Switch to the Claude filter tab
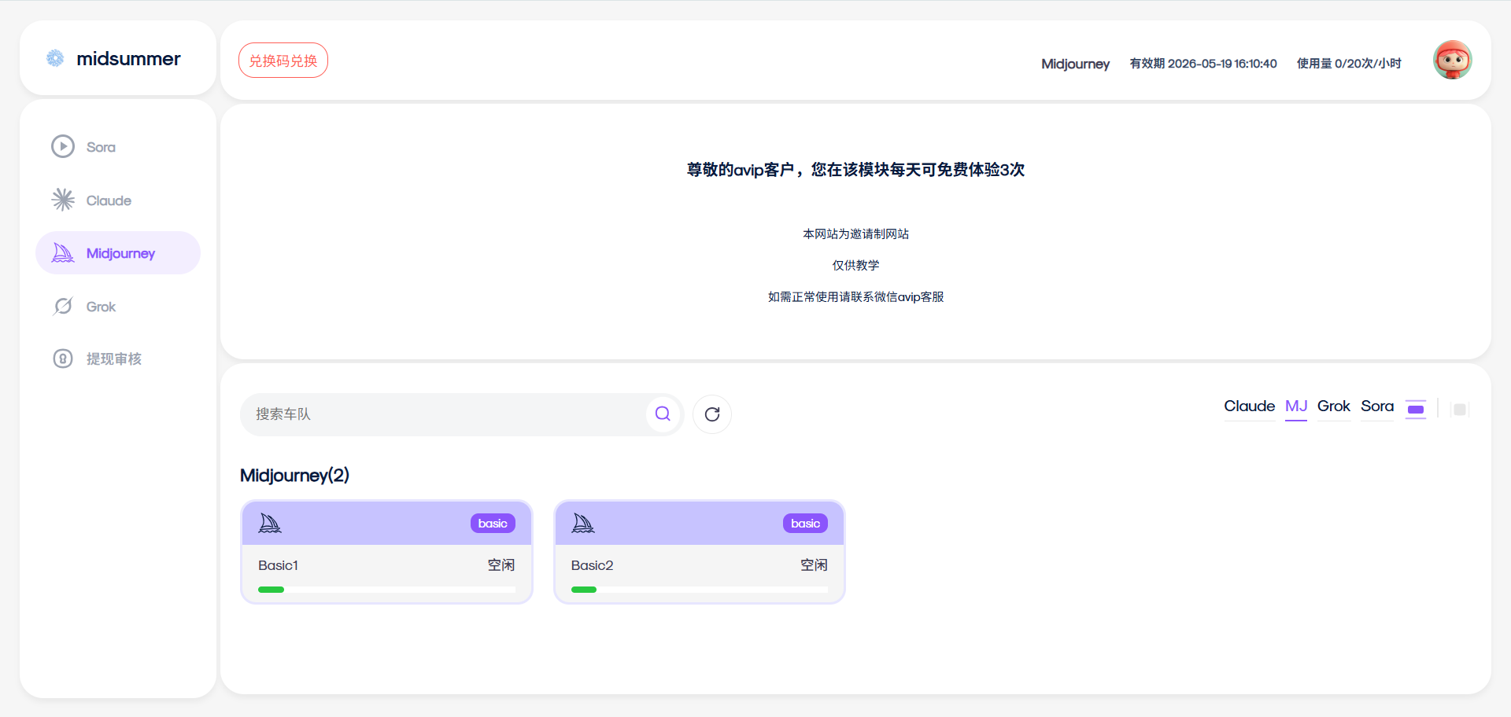This screenshot has height=717, width=1511. pyautogui.click(x=1250, y=406)
